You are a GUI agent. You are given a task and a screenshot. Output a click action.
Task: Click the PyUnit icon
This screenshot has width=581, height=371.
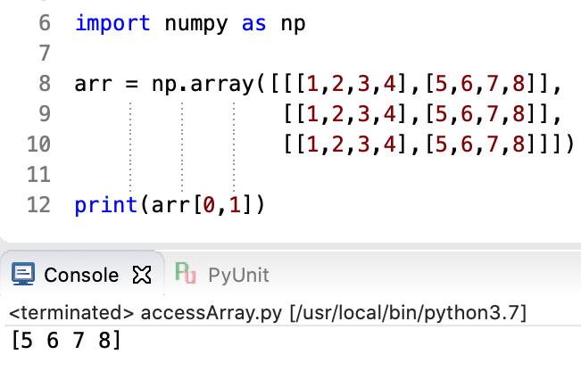pyautogui.click(x=186, y=274)
